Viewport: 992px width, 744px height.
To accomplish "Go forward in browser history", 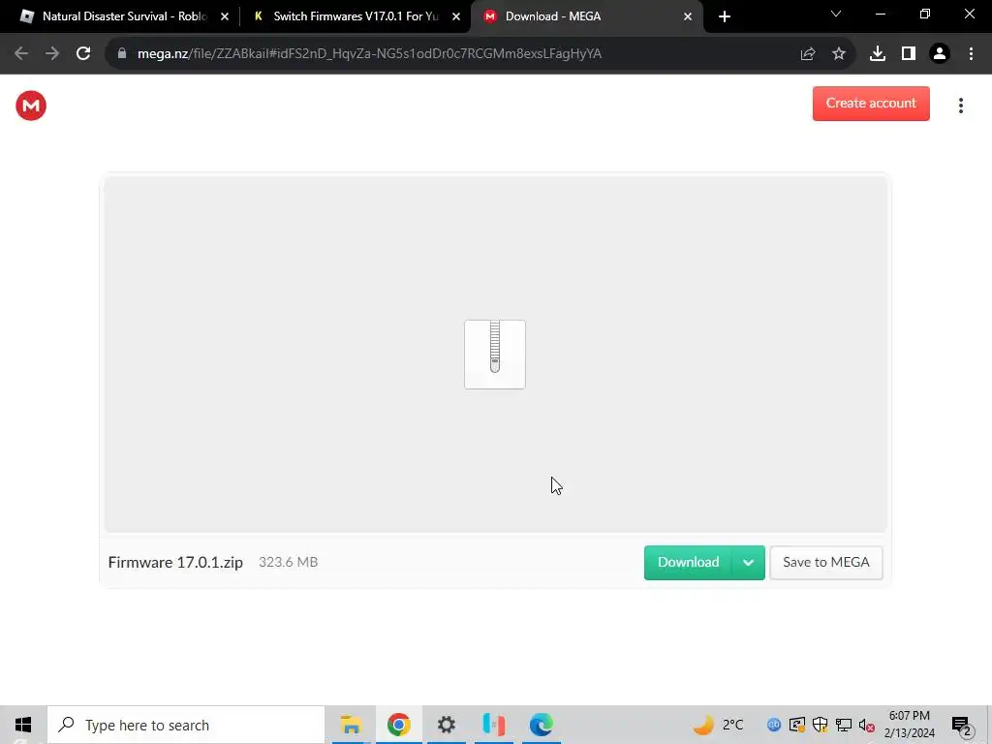I will click(x=52, y=54).
